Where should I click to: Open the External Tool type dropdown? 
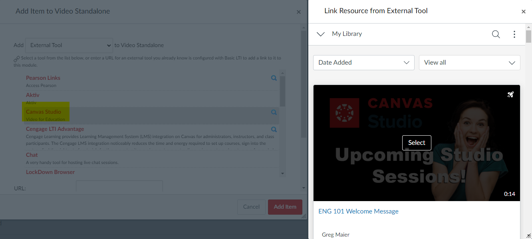[x=69, y=45]
